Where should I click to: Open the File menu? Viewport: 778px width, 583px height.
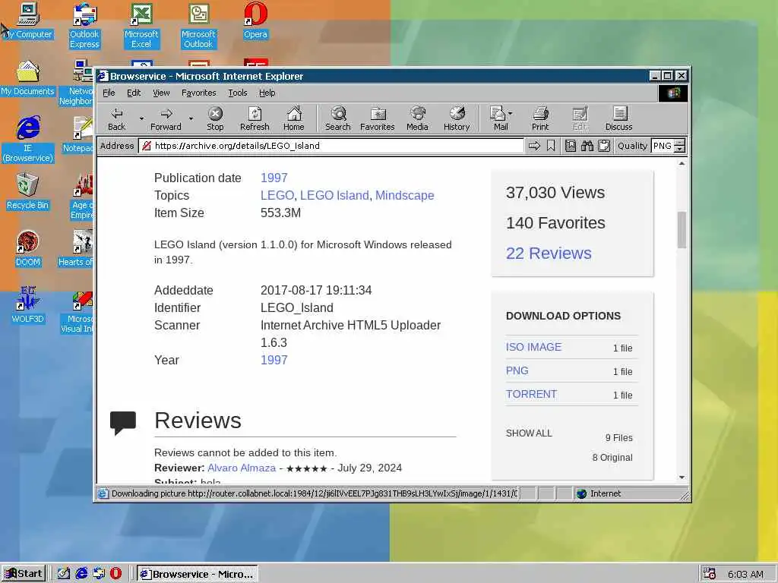point(109,93)
